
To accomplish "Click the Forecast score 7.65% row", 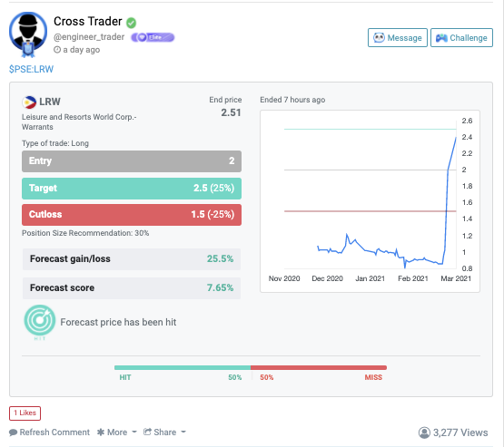I will click(x=132, y=287).
